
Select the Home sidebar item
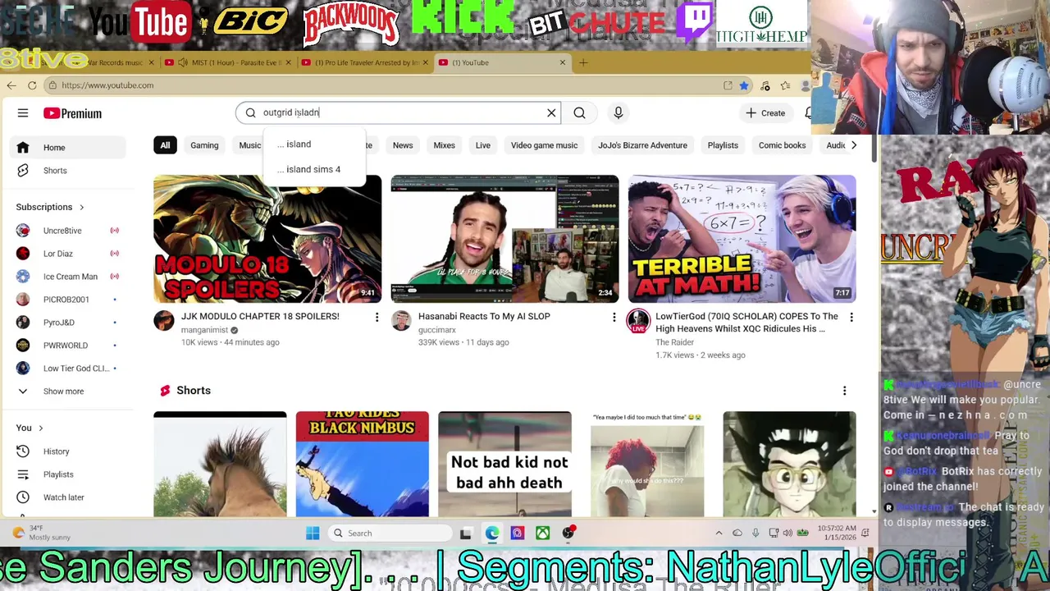67,148
